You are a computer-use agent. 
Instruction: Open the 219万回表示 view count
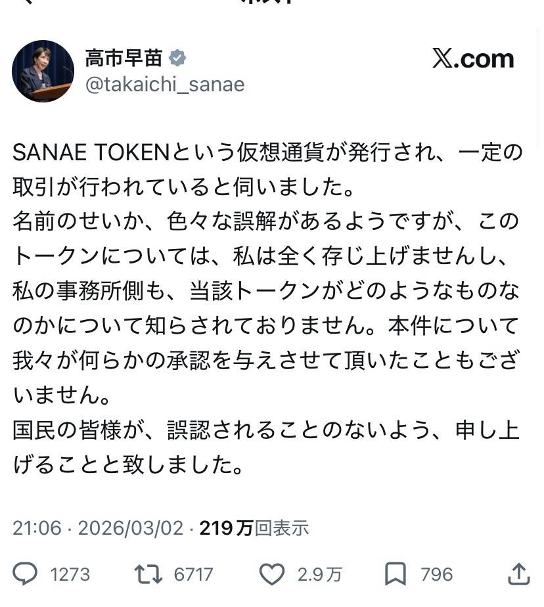(254, 528)
